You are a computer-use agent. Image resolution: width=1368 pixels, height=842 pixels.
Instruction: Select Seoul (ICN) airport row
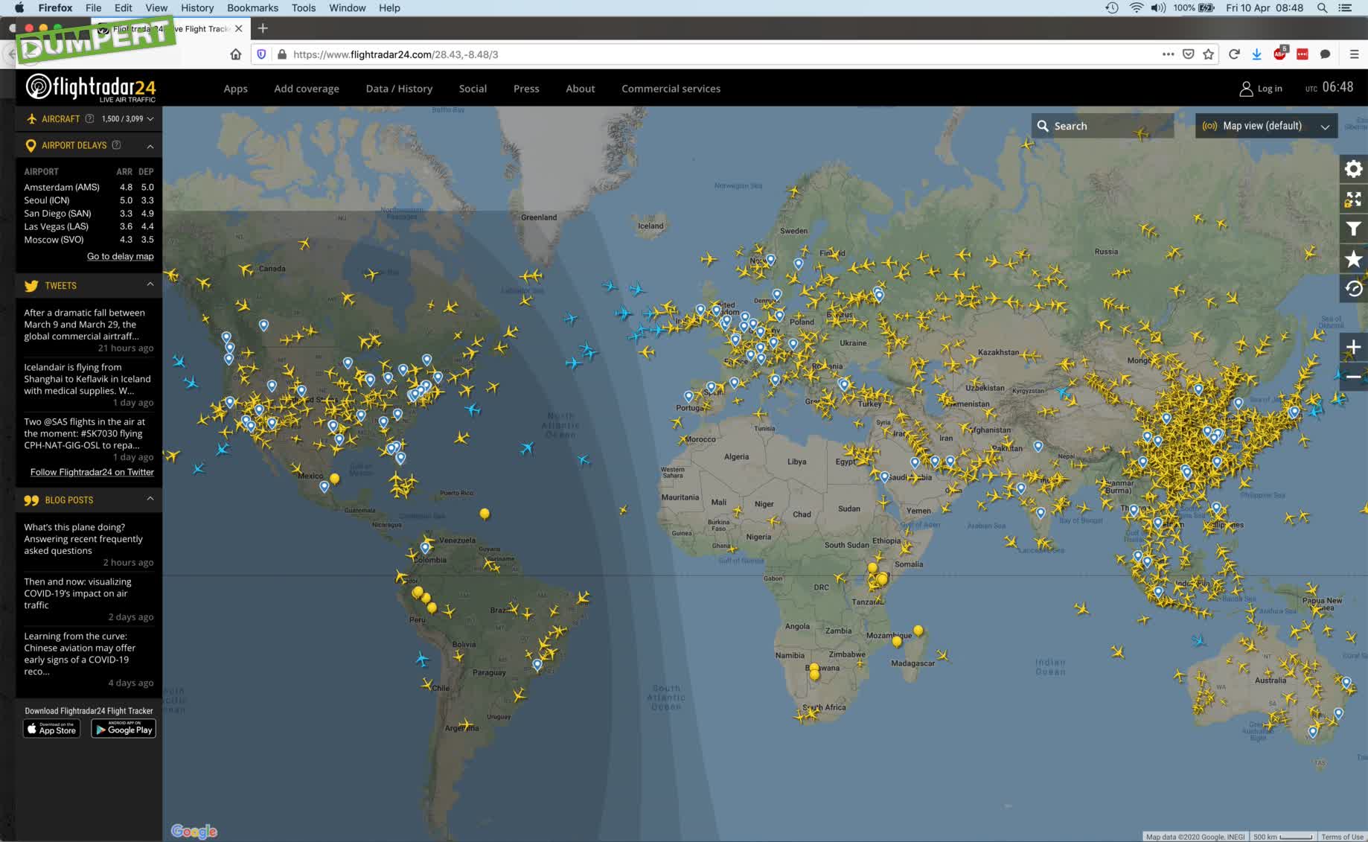(x=89, y=200)
